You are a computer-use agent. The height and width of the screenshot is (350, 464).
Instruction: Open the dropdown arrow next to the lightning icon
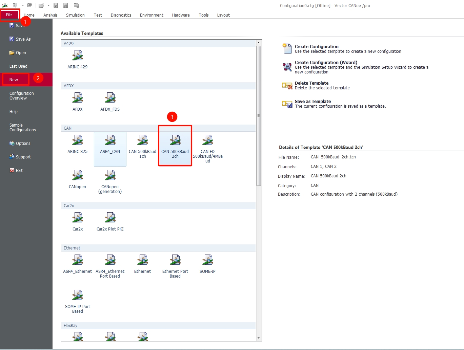coord(23,5)
